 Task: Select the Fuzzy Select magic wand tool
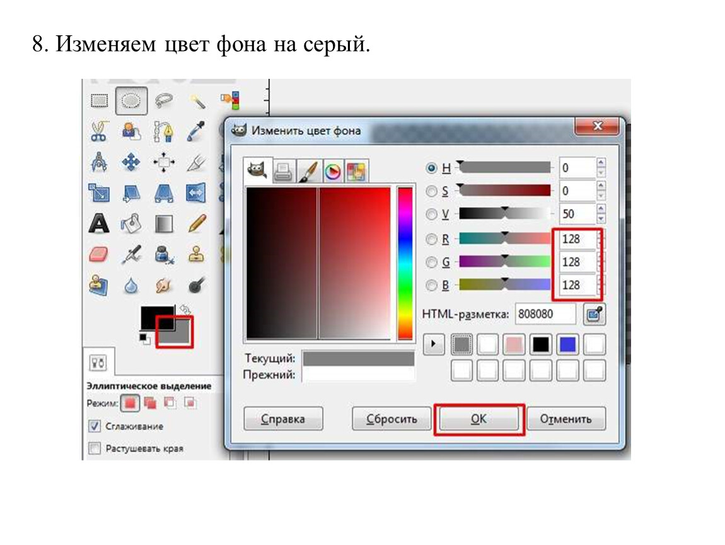[197, 100]
